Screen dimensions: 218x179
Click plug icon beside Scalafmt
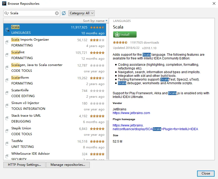pos(7,55)
